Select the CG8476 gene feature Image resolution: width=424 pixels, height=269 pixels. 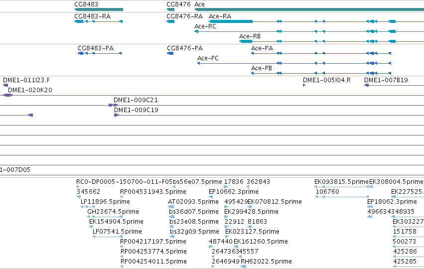170,9
